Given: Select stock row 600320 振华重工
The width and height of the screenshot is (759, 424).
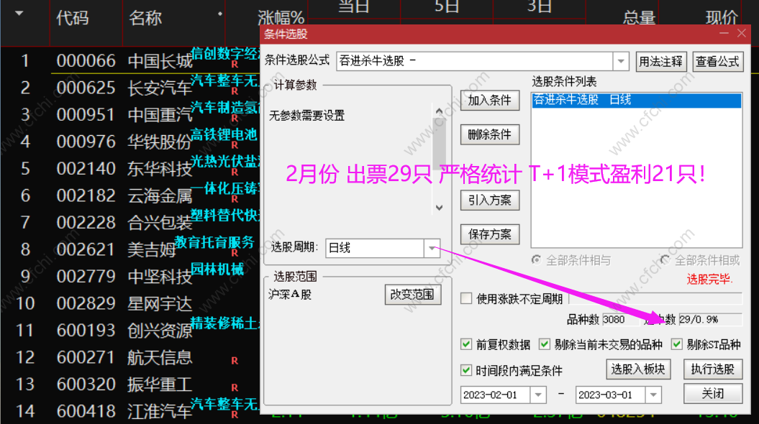Looking at the screenshot, I should tap(131, 385).
